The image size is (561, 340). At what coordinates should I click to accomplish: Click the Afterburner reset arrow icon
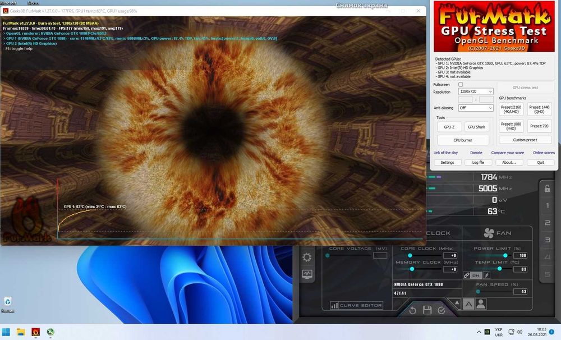click(412, 310)
